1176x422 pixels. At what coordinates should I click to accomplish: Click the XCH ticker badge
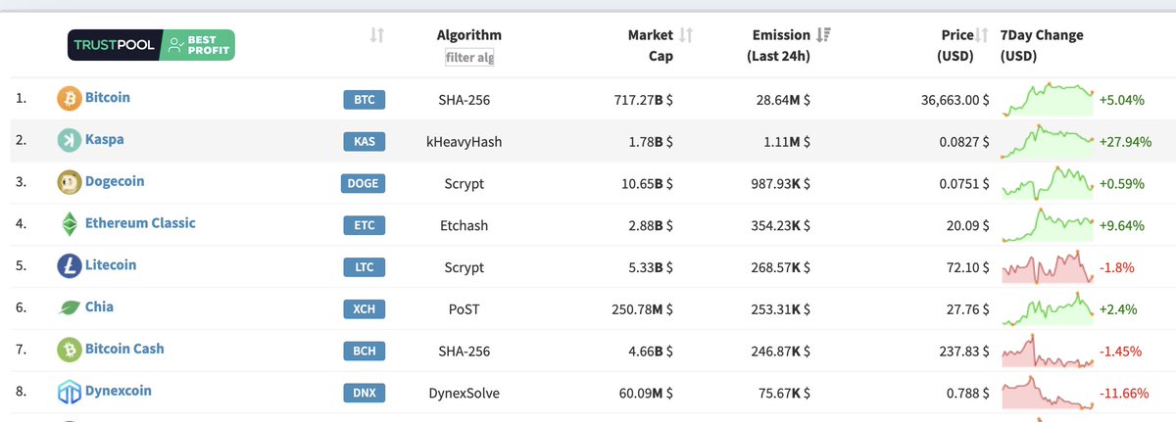[x=365, y=308]
